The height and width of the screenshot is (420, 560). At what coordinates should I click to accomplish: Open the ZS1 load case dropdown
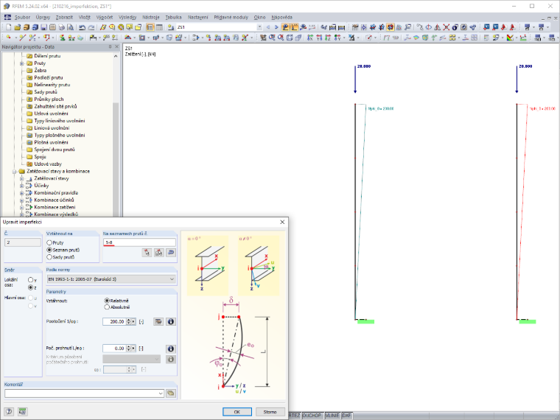point(259,27)
